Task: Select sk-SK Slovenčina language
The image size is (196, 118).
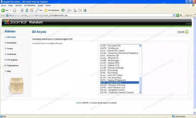Action: (x=120, y=53)
